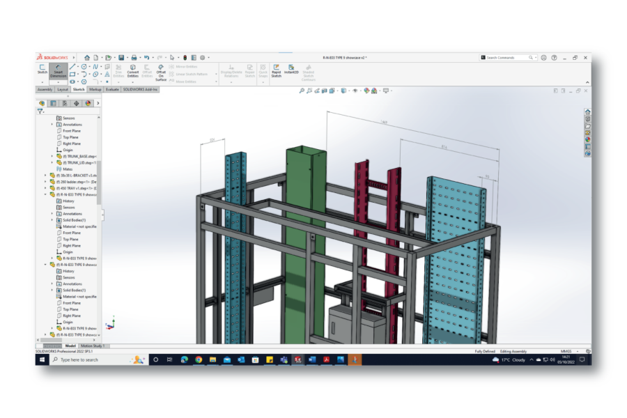Viewport: 627px width, 418px height.
Task: Toggle Rapid Sketch
Action: point(276,71)
